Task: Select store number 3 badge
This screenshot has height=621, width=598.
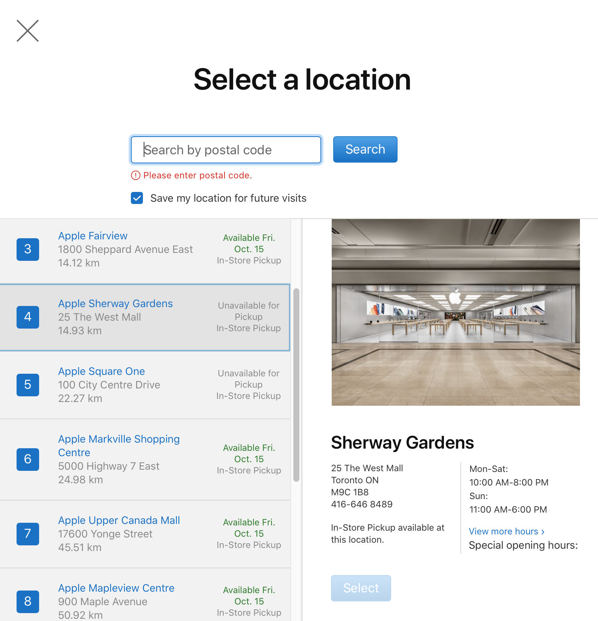Action: [x=28, y=249]
